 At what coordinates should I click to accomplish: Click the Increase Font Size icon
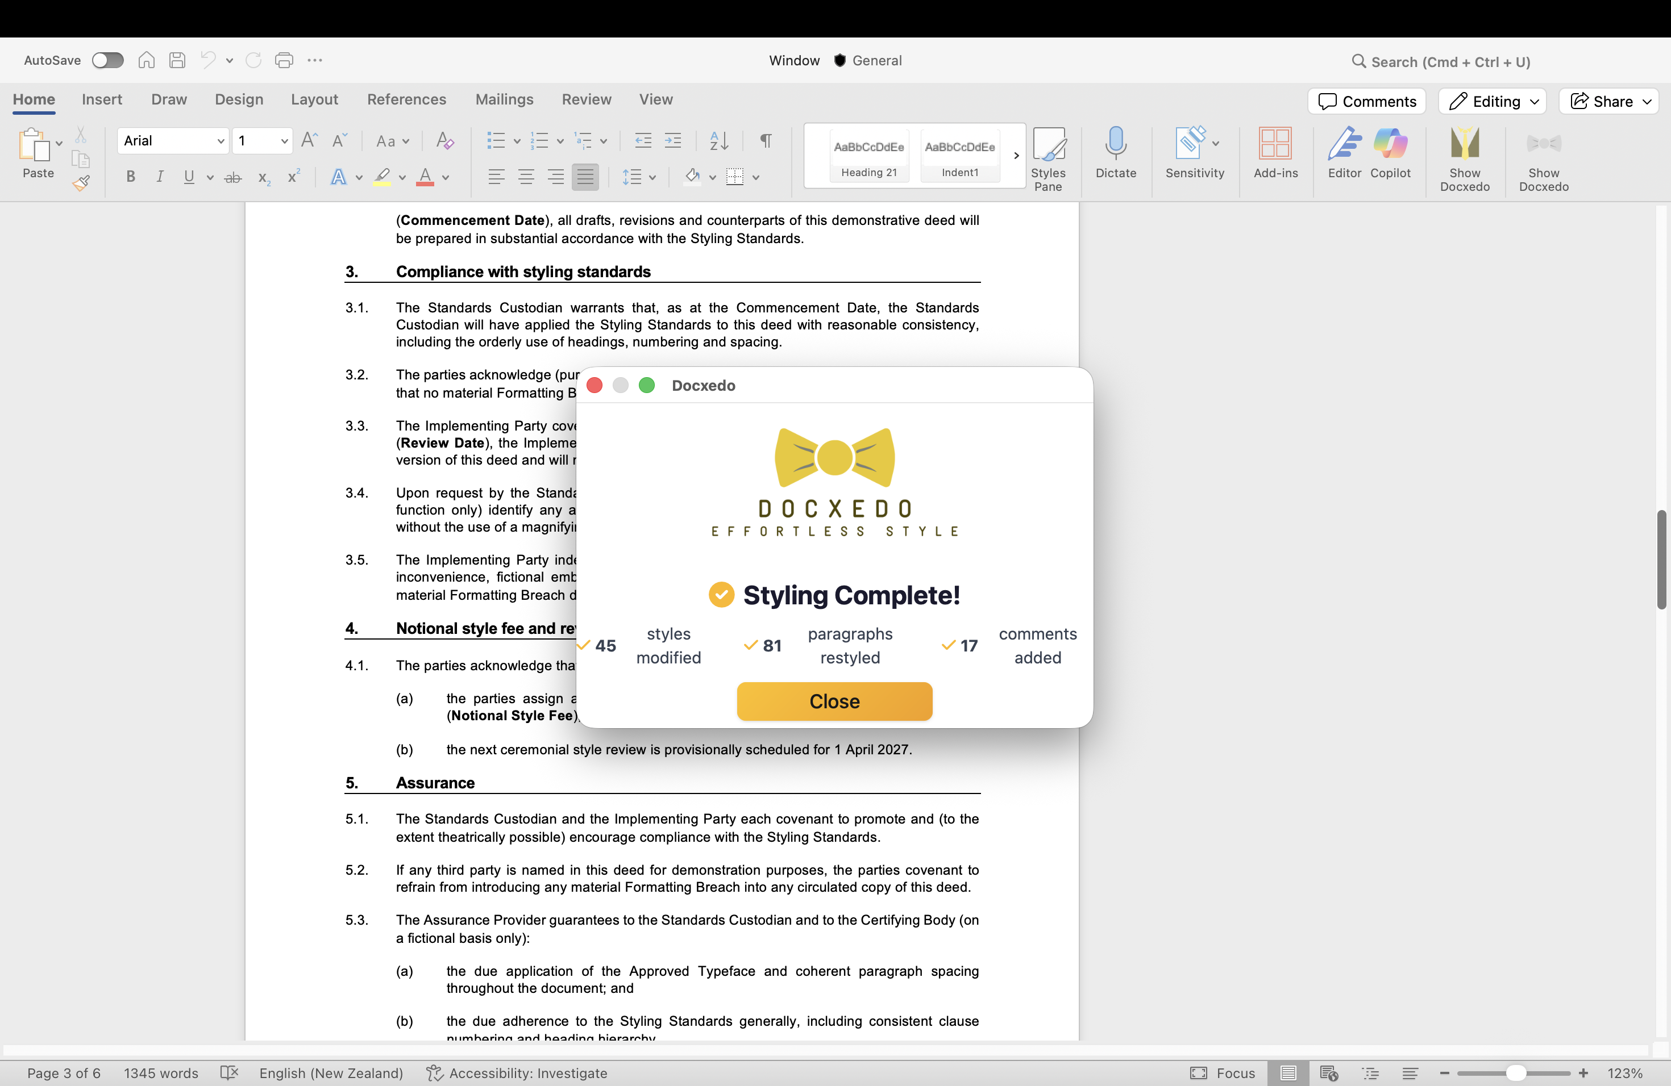coord(309,140)
